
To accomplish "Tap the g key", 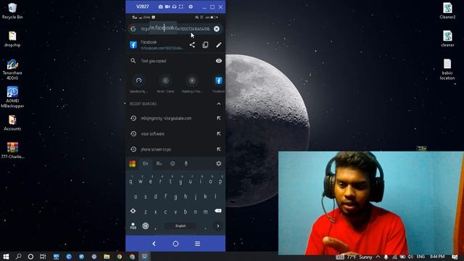I will pyautogui.click(x=175, y=196).
